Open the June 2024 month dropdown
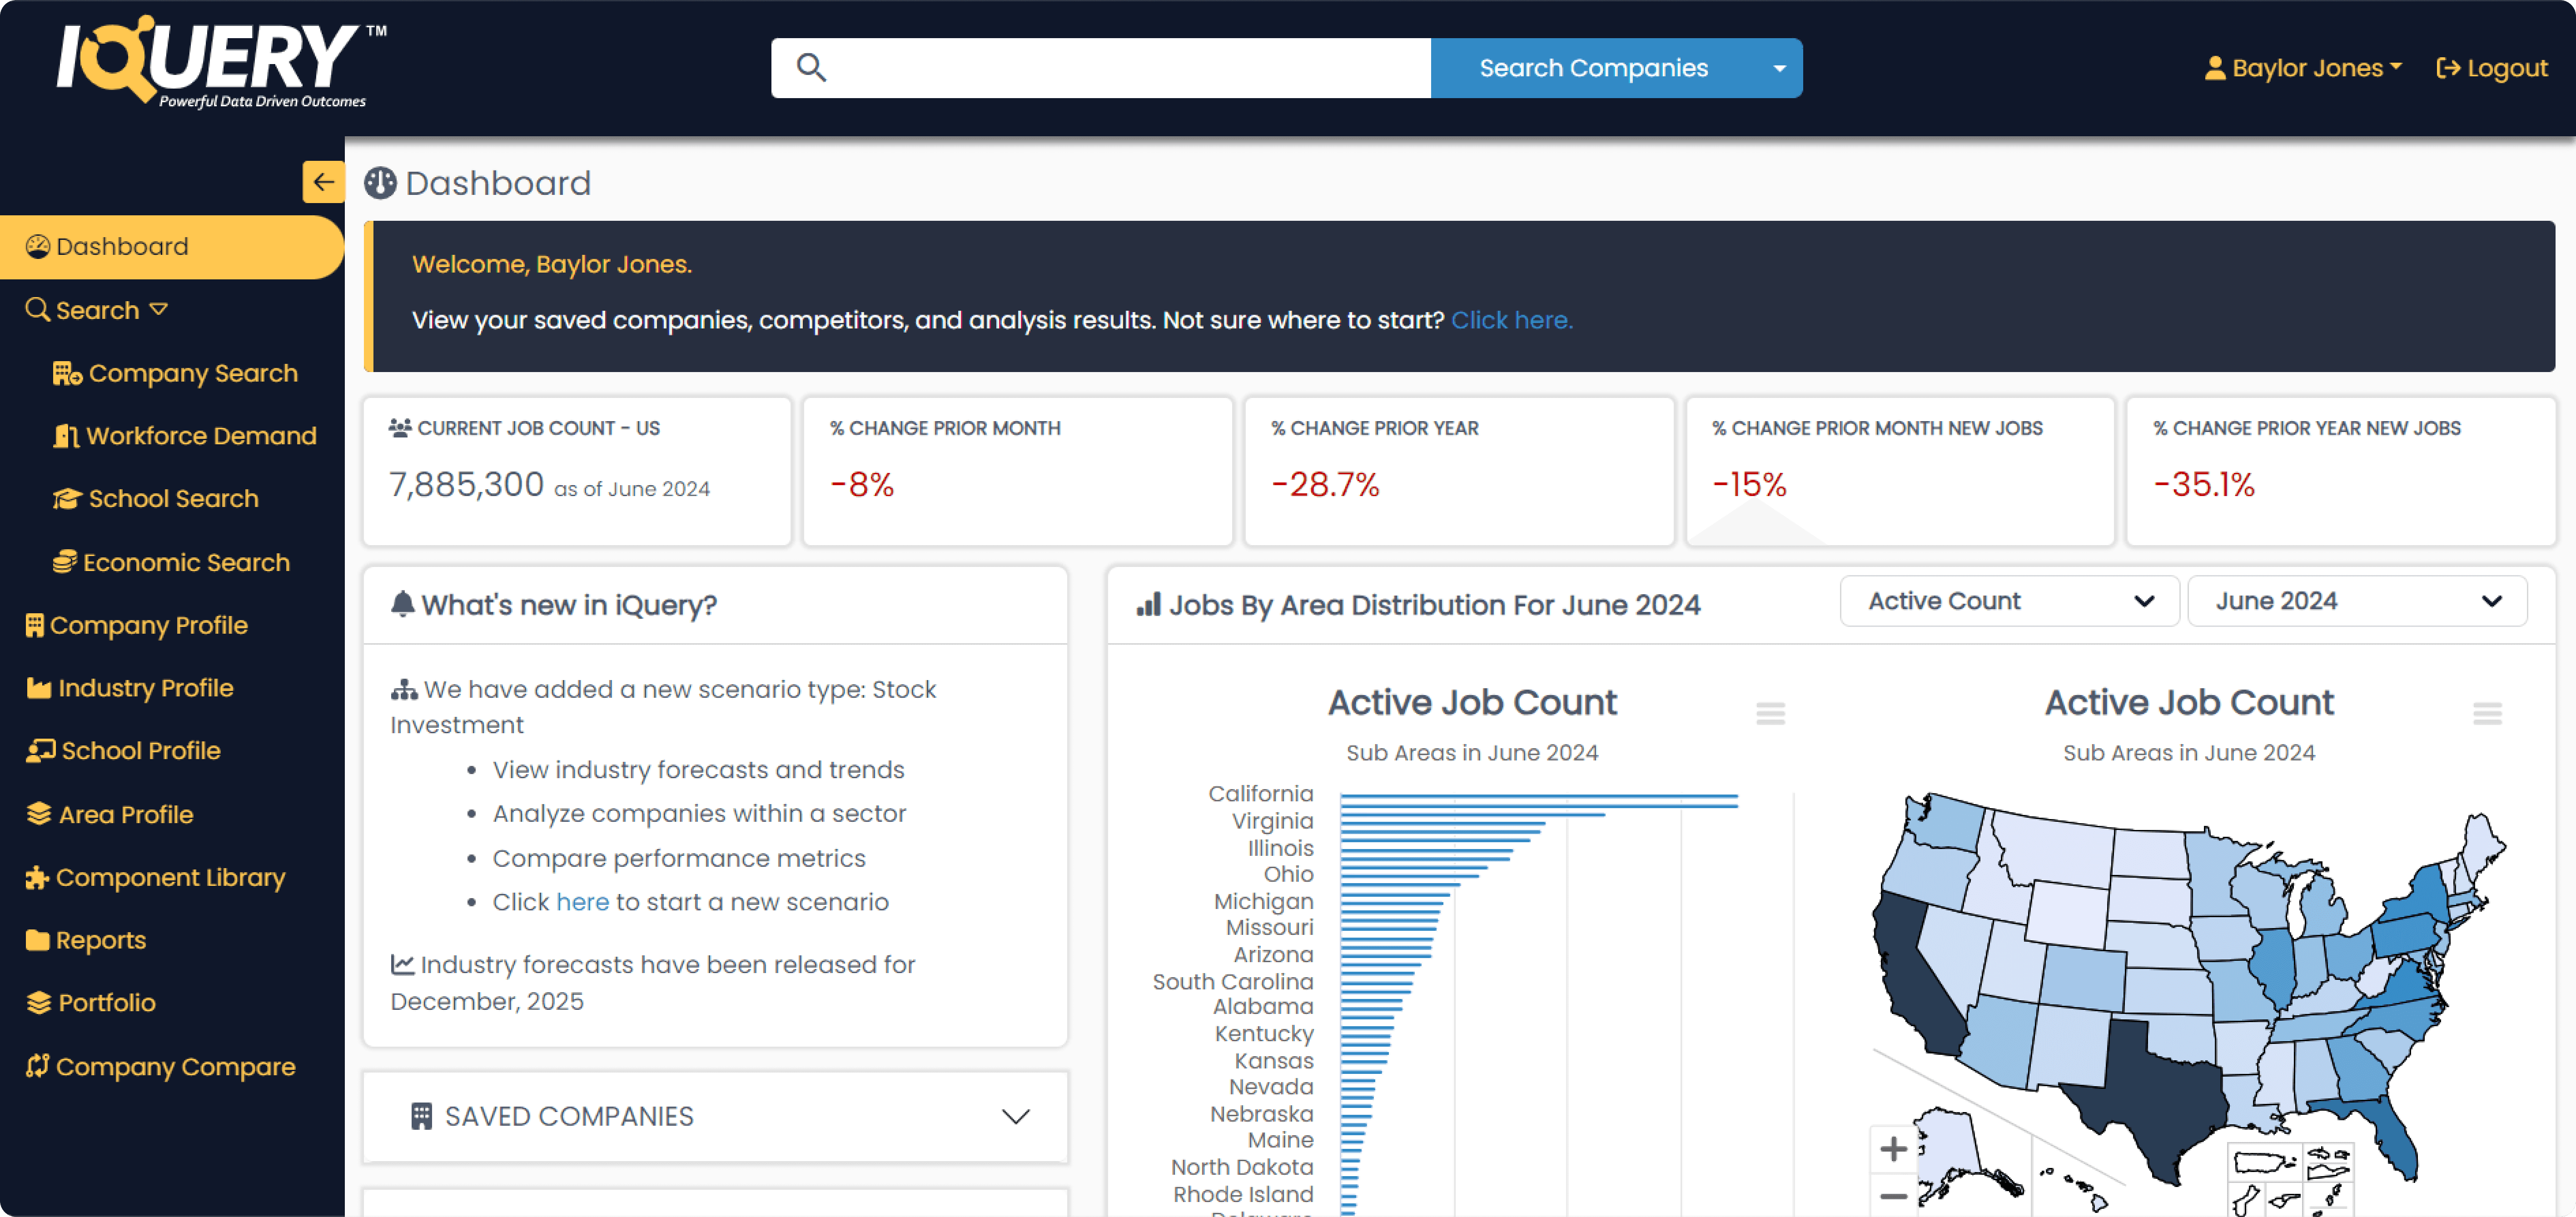 [2357, 601]
